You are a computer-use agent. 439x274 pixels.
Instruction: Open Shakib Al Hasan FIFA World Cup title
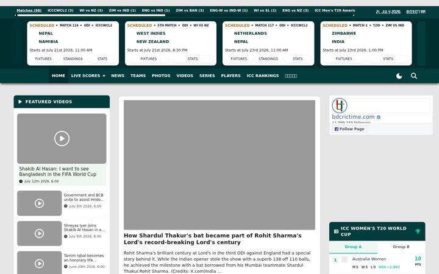[x=58, y=171]
